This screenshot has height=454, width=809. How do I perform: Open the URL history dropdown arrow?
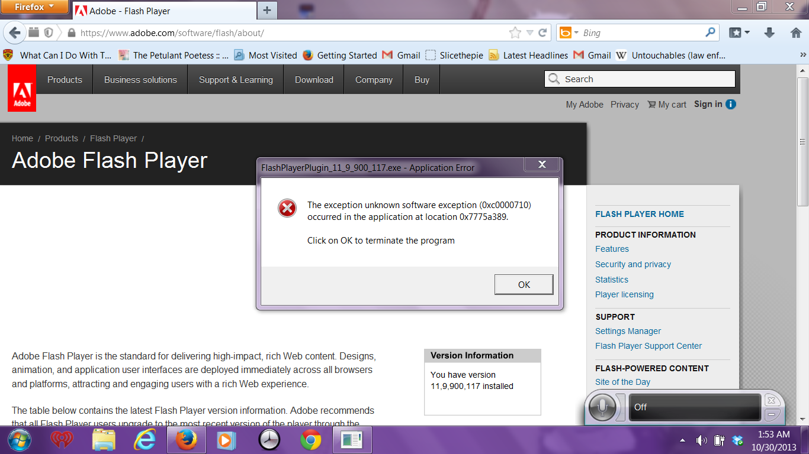[x=530, y=33]
